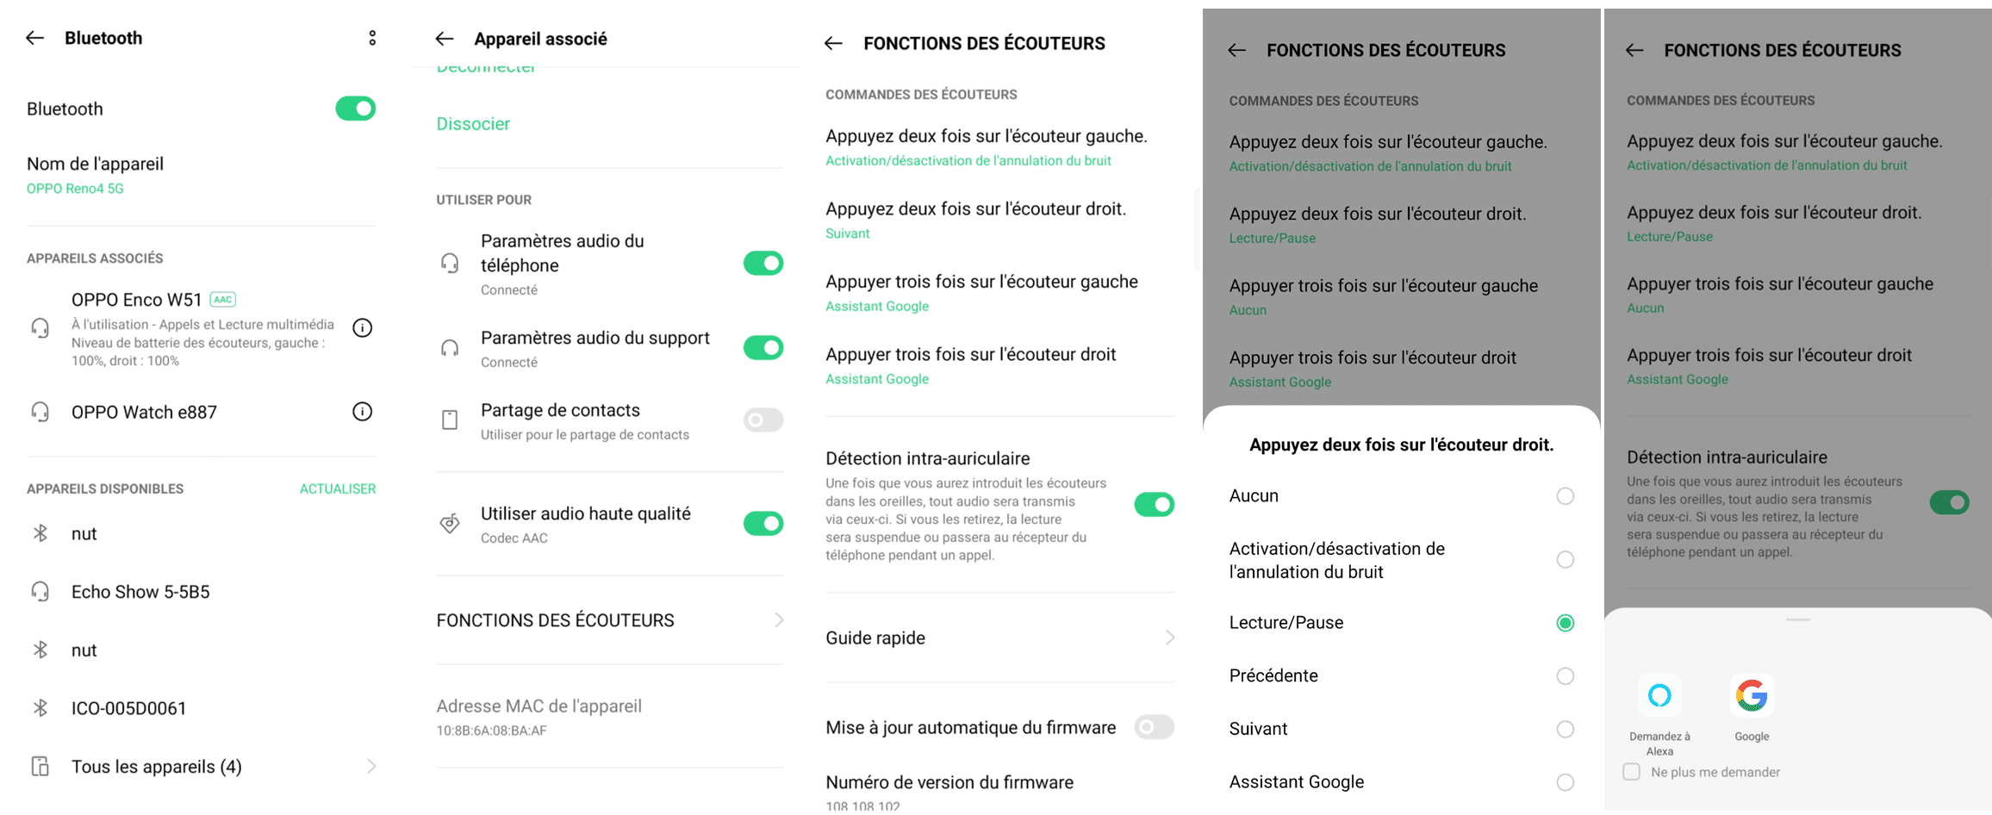1992x815 pixels.
Task: Tap the info icon beside OPPO Watch e887
Action: 363,412
